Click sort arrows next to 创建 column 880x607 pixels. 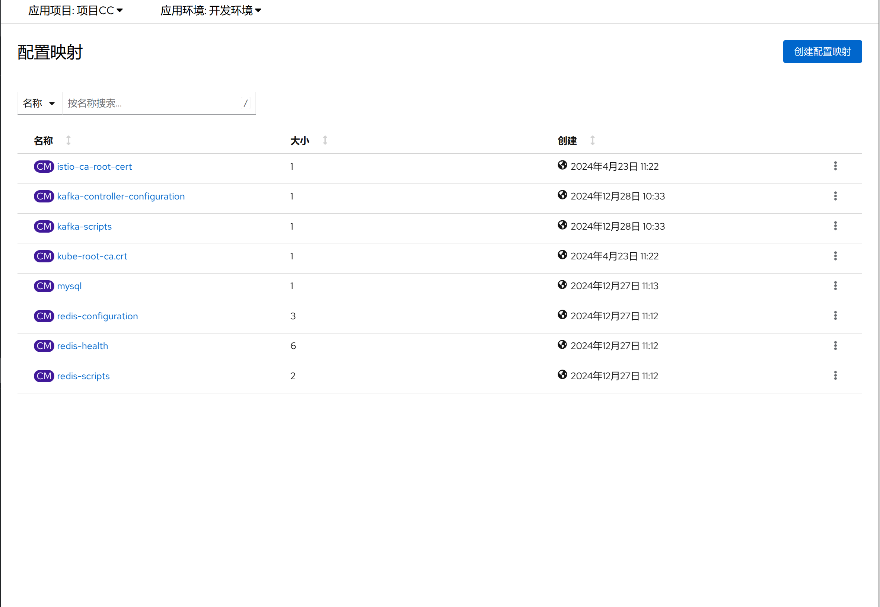point(592,140)
